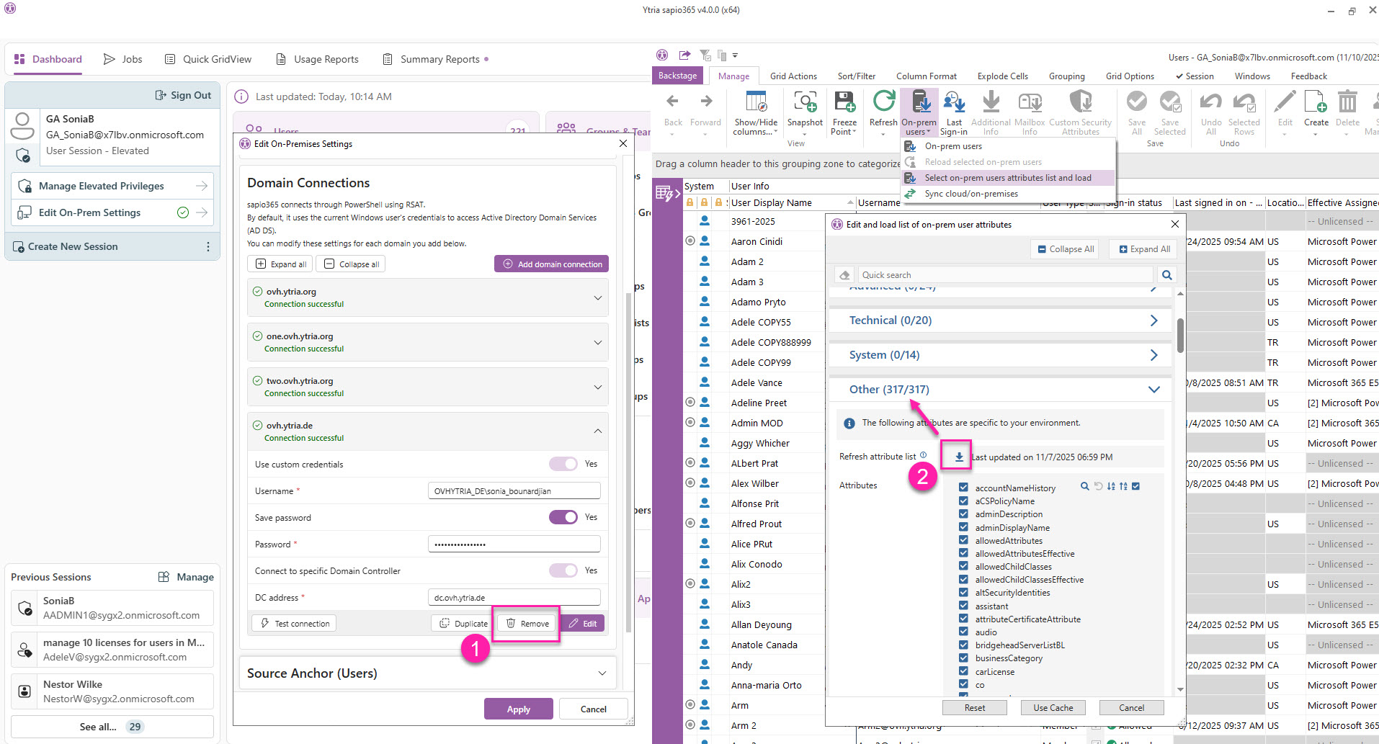1379x744 pixels.
Task: Toggle Use custom credentials switch
Action: 563,464
